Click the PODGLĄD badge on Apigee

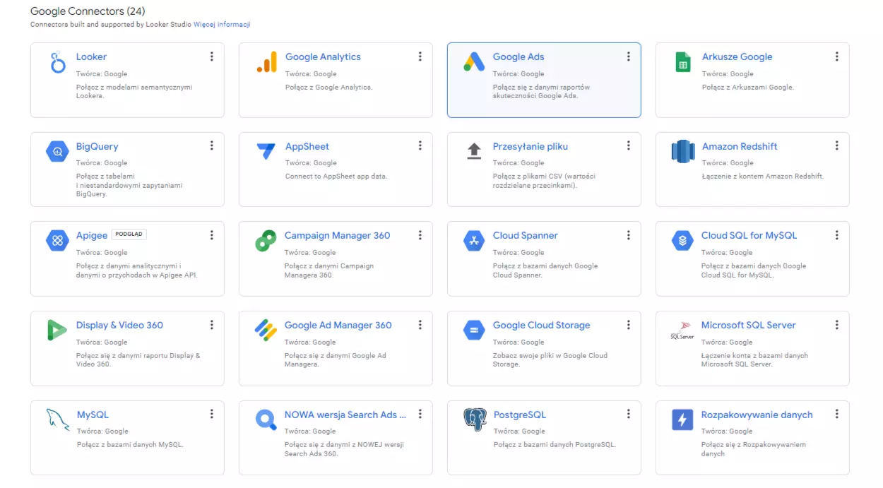129,234
